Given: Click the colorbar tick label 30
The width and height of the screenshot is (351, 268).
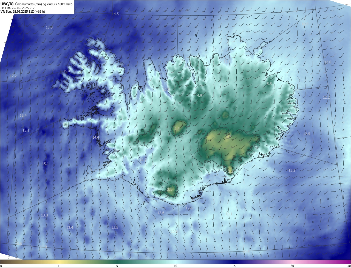Looking at the screenshot, I should [x=292, y=266].
